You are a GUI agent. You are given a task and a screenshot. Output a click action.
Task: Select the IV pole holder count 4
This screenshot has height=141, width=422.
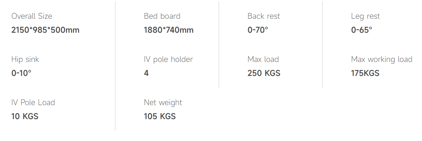point(146,73)
